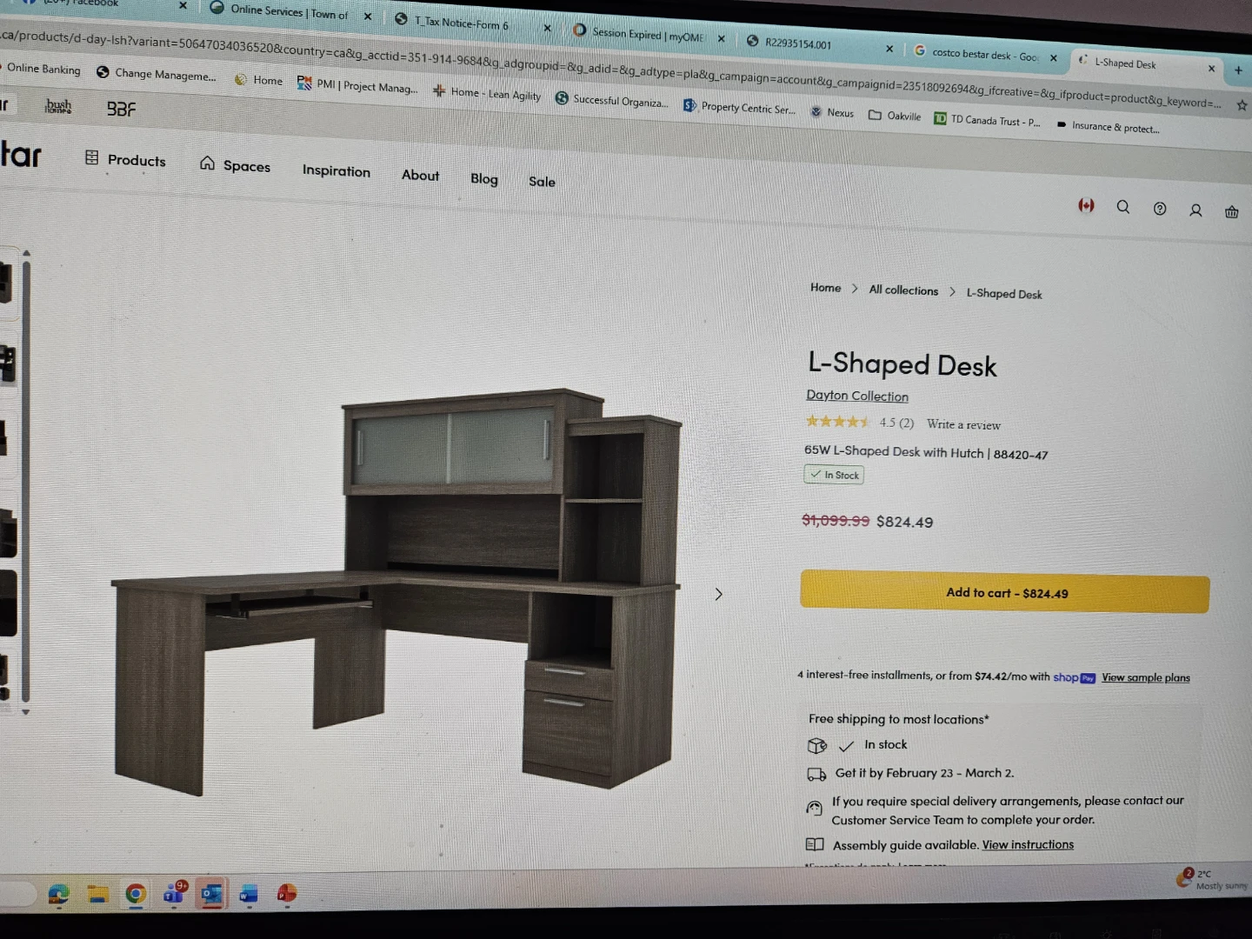Open the Dayton Collection link
Screen dimensions: 1252x939
[x=857, y=396]
